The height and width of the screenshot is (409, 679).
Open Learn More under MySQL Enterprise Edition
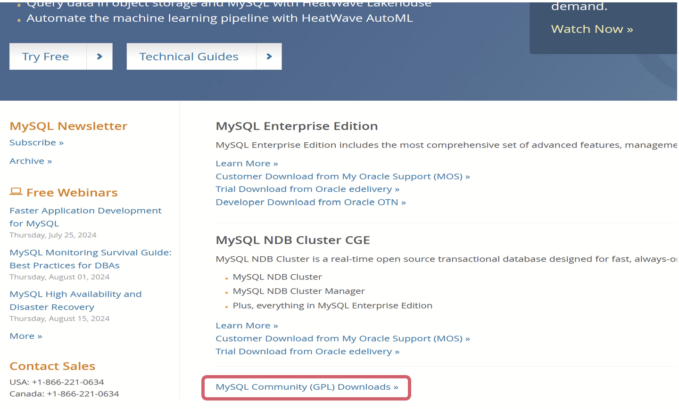(x=247, y=164)
